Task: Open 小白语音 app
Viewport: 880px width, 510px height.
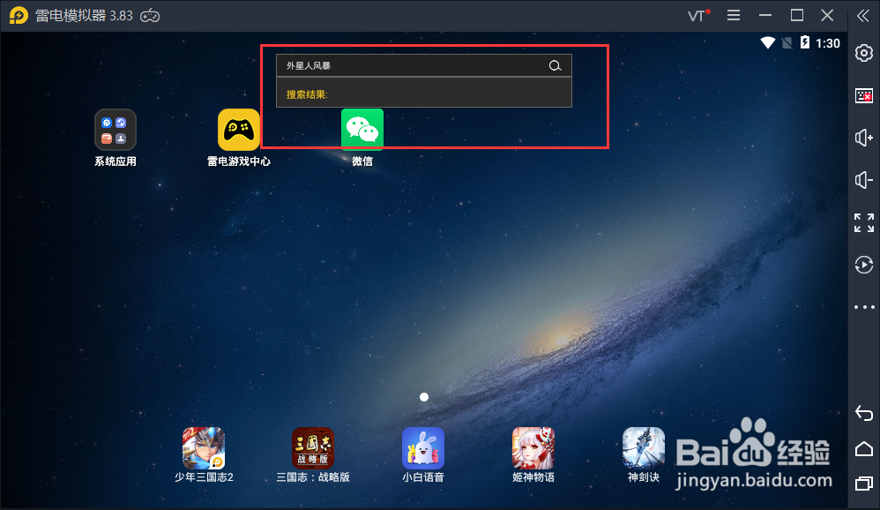Action: click(423, 447)
